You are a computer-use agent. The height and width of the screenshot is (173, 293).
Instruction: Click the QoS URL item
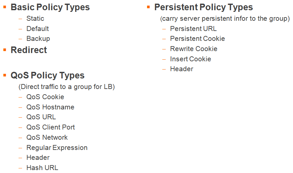41,117
